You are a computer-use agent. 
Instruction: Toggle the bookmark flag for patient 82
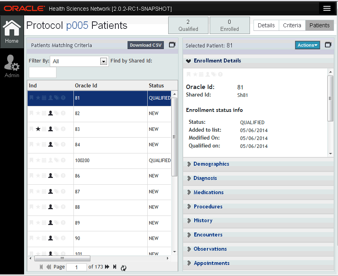coord(32,113)
